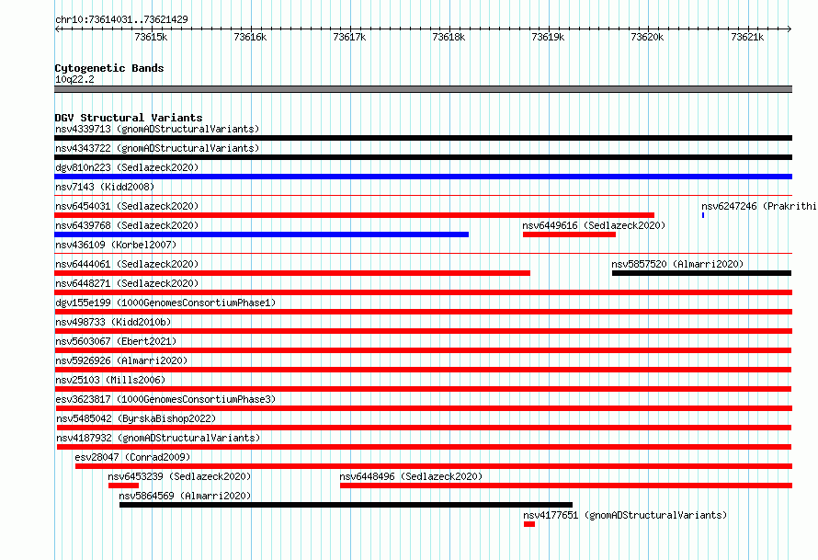Open nsv4177651 (gnomADStructuralVariants) label
This screenshot has width=818, height=560.
pyautogui.click(x=625, y=515)
